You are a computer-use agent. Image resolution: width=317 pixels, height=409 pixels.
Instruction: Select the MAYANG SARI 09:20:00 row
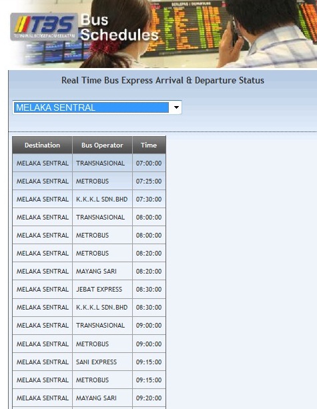(89, 398)
